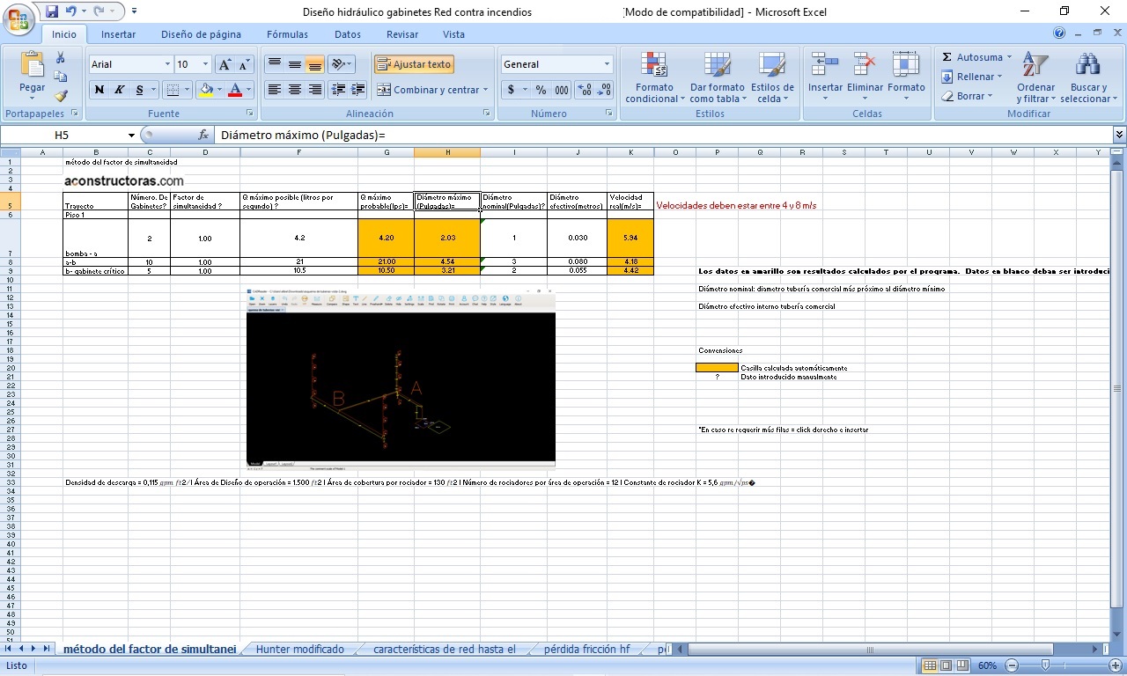Switch to Diseño de página tab

point(201,34)
